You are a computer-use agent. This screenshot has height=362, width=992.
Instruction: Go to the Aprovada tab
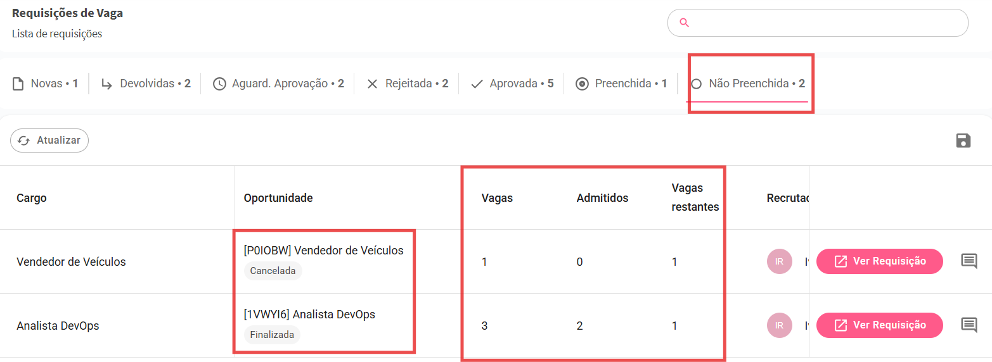(x=512, y=84)
